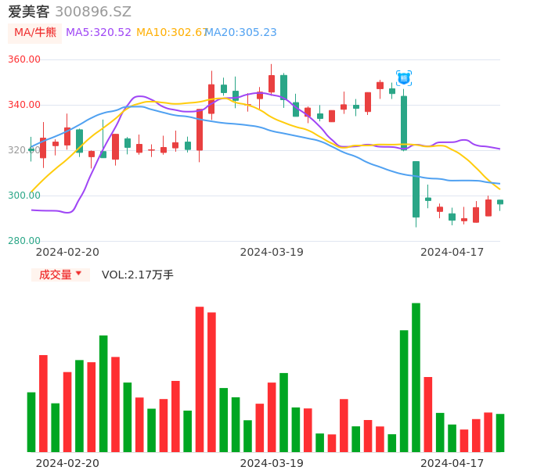The height and width of the screenshot is (474, 537).
Task: Click the 360.00 price axis label
Action: [x=23, y=60]
